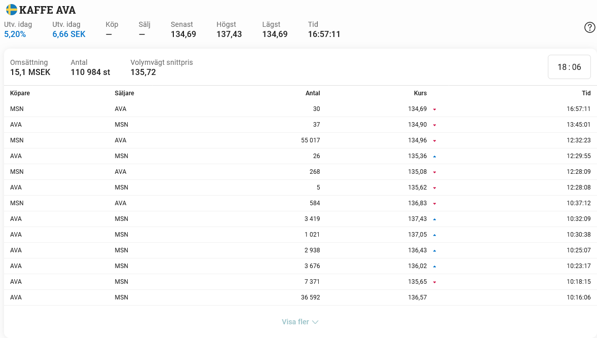Screen dimensions: 597x338
Task: Click the 6,66 SEK daily change value
Action: 69,34
